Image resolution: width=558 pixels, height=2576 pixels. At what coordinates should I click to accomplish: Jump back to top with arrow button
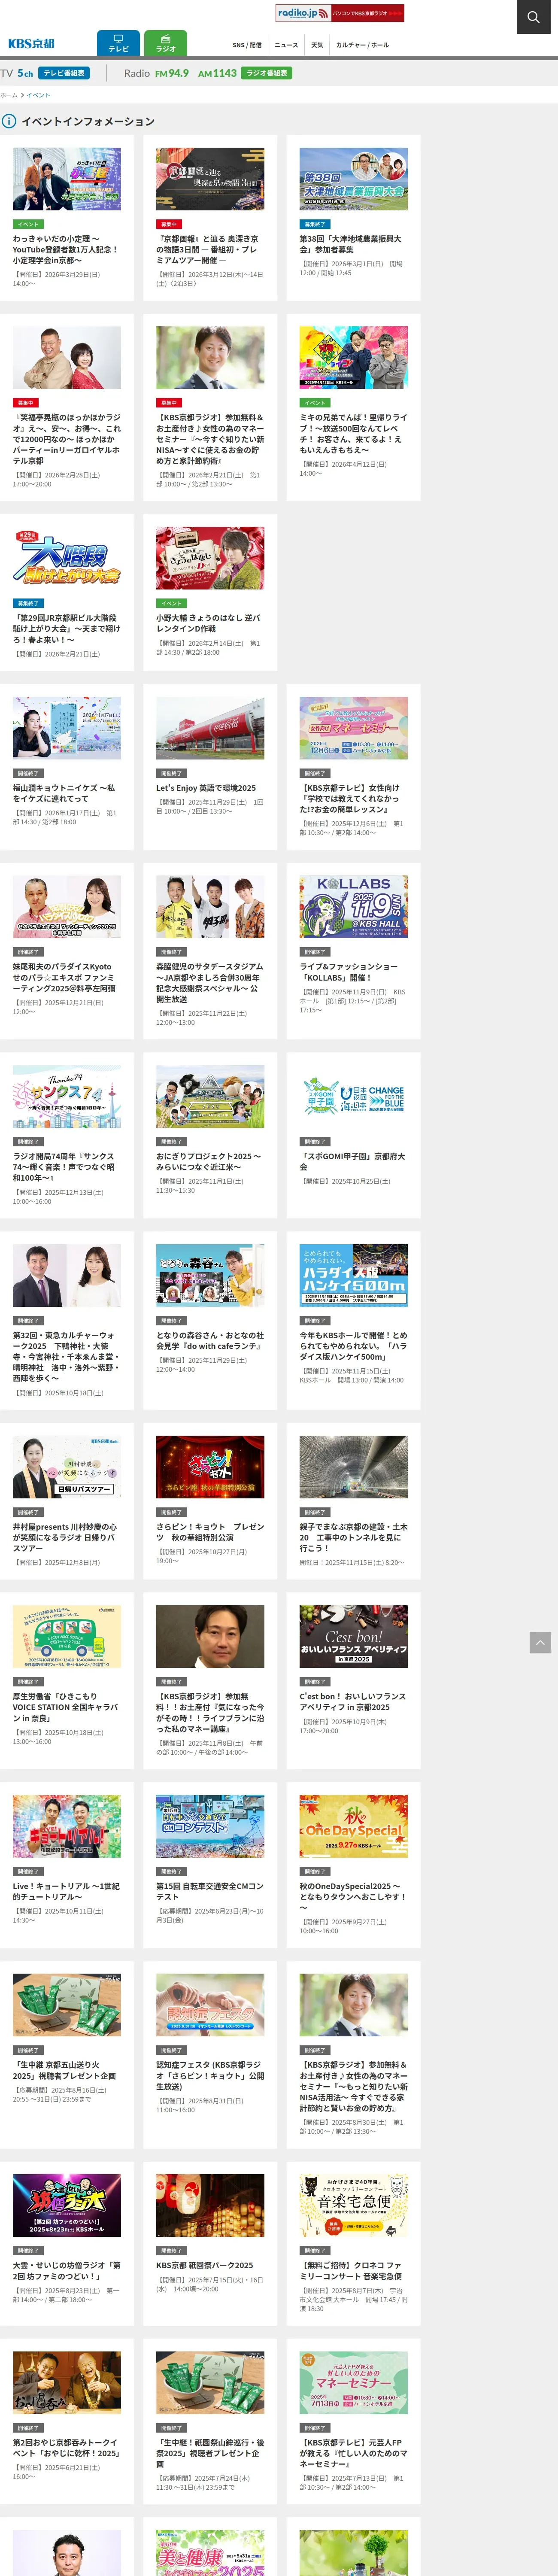click(540, 1643)
